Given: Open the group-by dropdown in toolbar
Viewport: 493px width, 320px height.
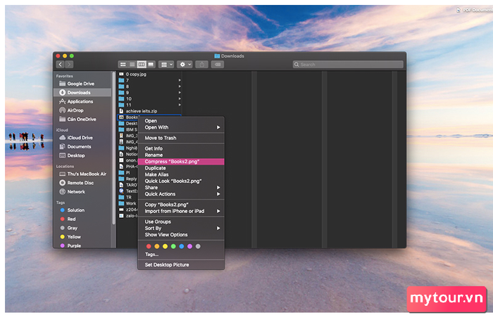Looking at the screenshot, I should pos(166,64).
